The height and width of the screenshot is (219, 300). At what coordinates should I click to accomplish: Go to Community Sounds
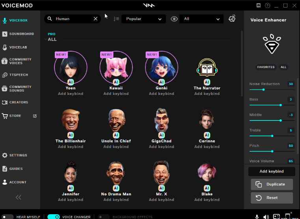tap(17, 89)
